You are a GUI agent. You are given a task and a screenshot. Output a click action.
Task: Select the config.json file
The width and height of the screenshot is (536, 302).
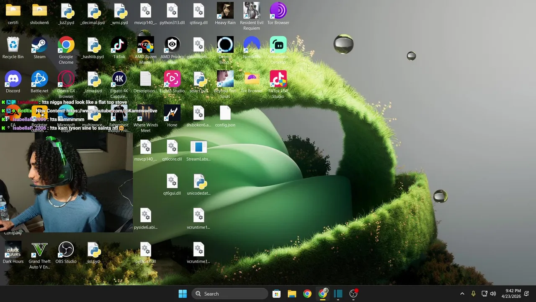(x=225, y=116)
